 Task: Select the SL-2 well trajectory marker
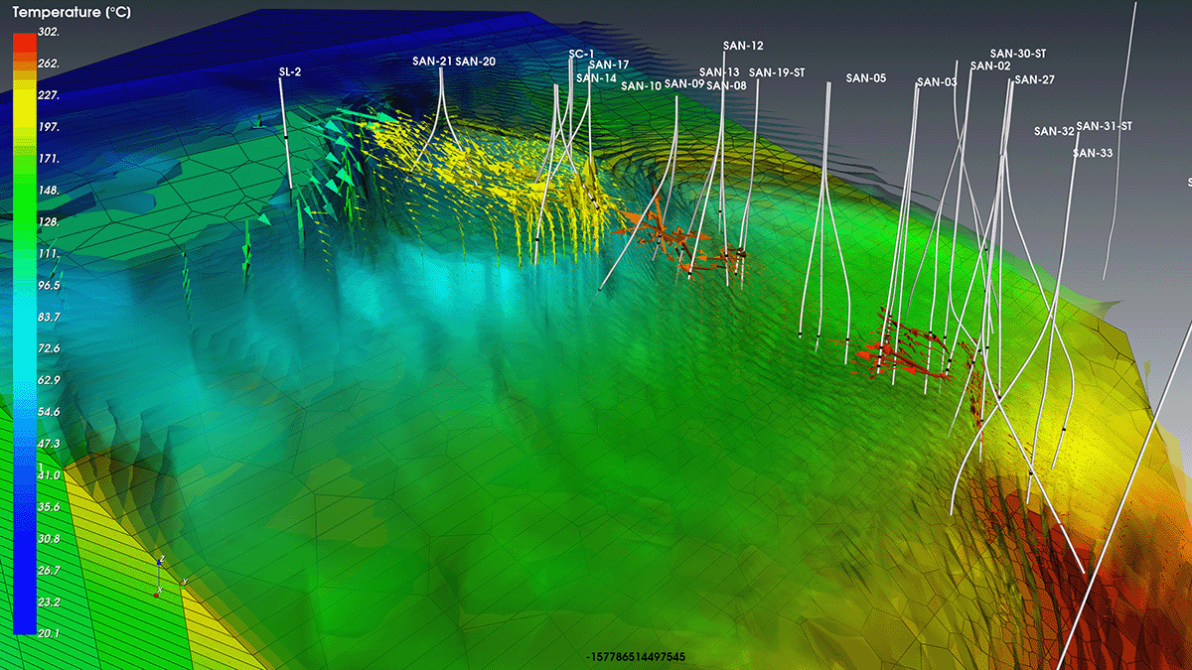pyautogui.click(x=288, y=71)
